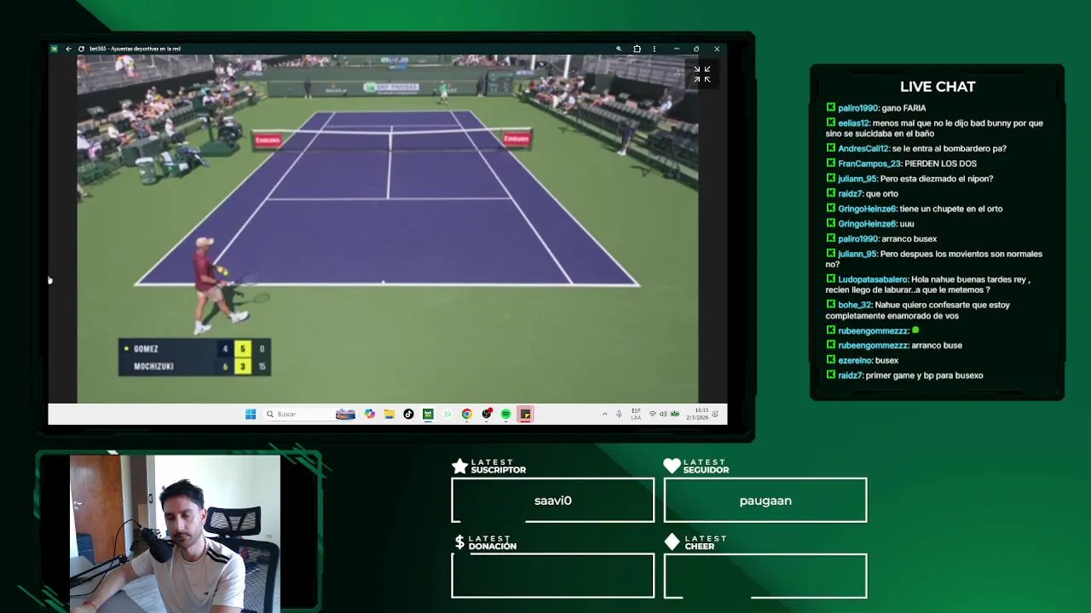Open ESP LAA language switcher
This screenshot has width=1091, height=613.
(636, 414)
